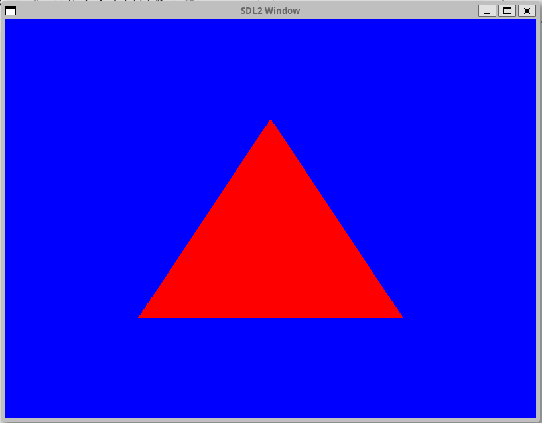Click the blue background above the triangle's apex
This screenshot has height=423, width=542.
coord(271,66)
